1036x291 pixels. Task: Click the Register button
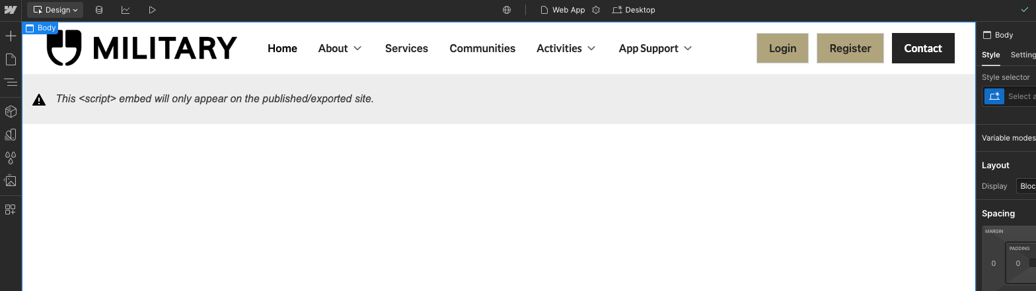point(850,48)
